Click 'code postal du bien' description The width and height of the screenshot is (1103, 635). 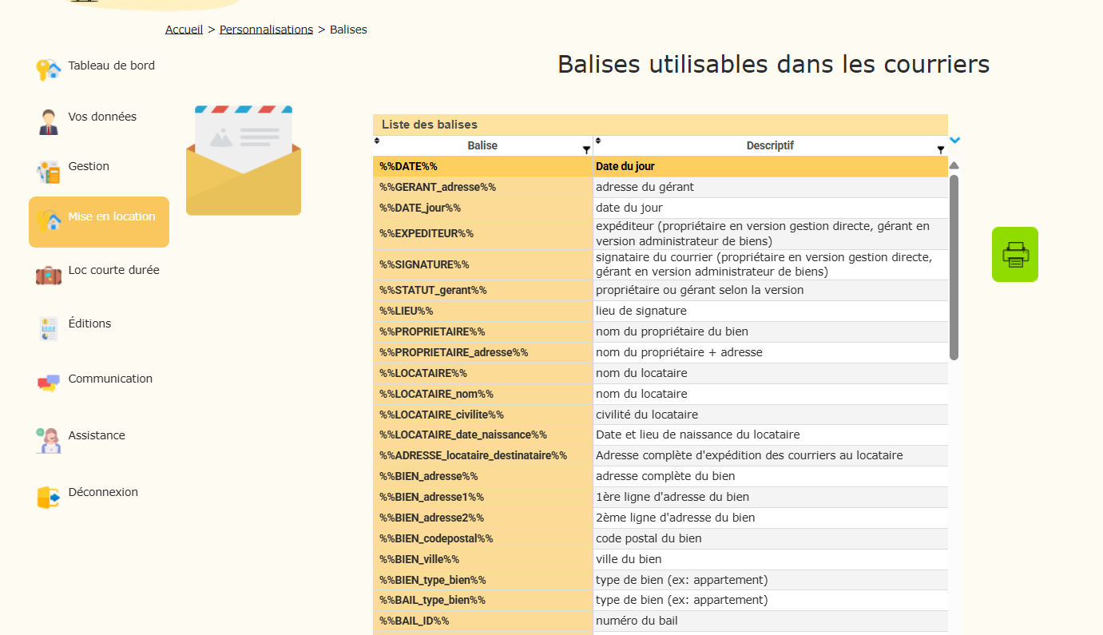click(649, 538)
